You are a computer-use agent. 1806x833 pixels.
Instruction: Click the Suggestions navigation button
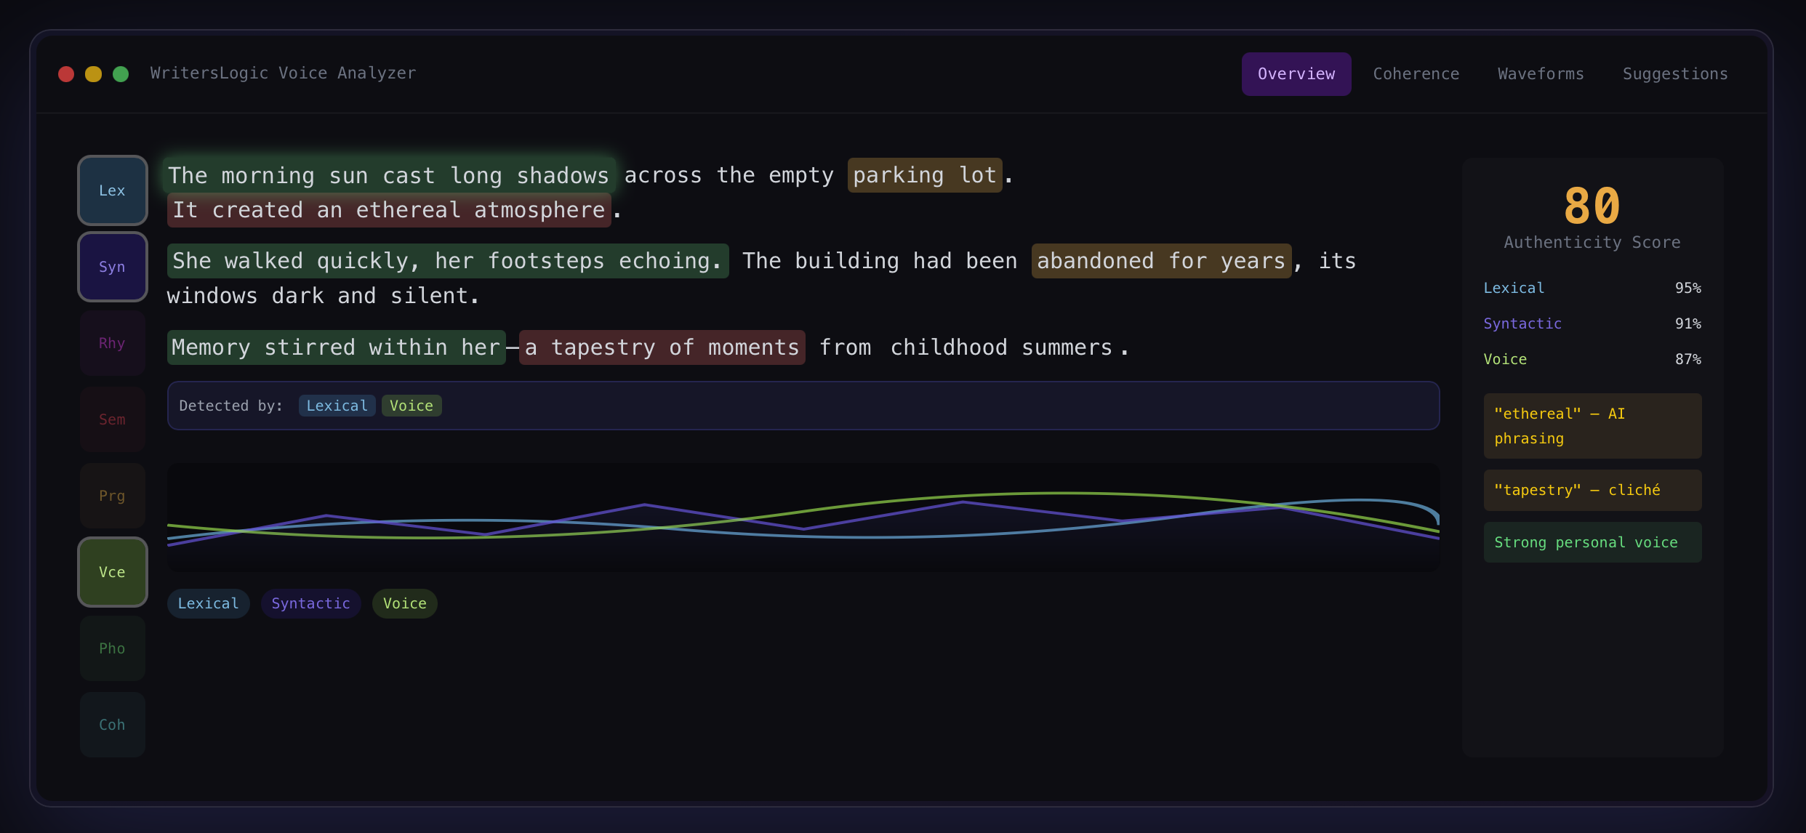click(1675, 73)
